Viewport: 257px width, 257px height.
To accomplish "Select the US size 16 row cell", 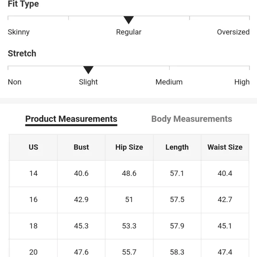I will (33, 200).
